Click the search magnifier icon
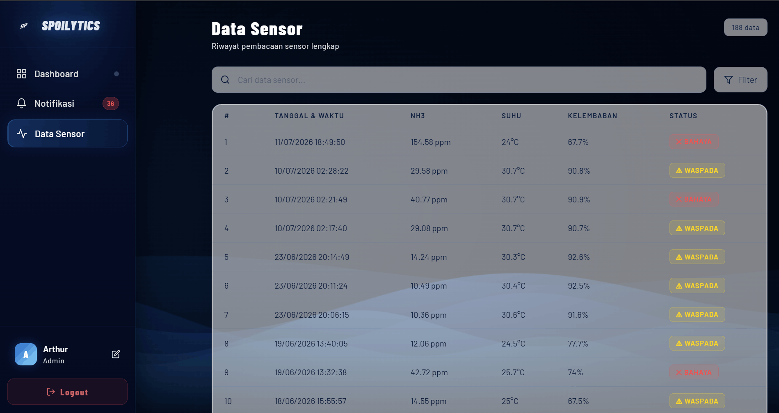 pyautogui.click(x=225, y=80)
